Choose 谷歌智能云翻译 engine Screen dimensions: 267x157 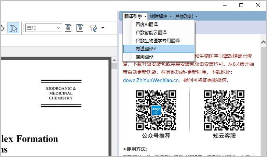click(159, 32)
